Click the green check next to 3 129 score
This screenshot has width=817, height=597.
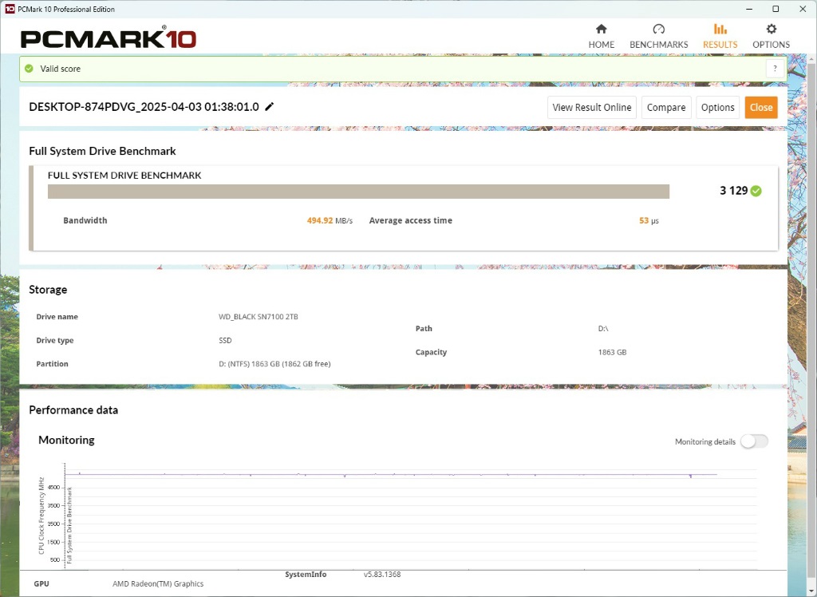[756, 191]
